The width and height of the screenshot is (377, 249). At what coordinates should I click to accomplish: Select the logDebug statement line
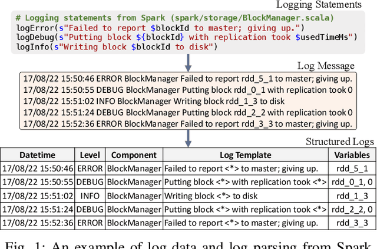[187, 38]
